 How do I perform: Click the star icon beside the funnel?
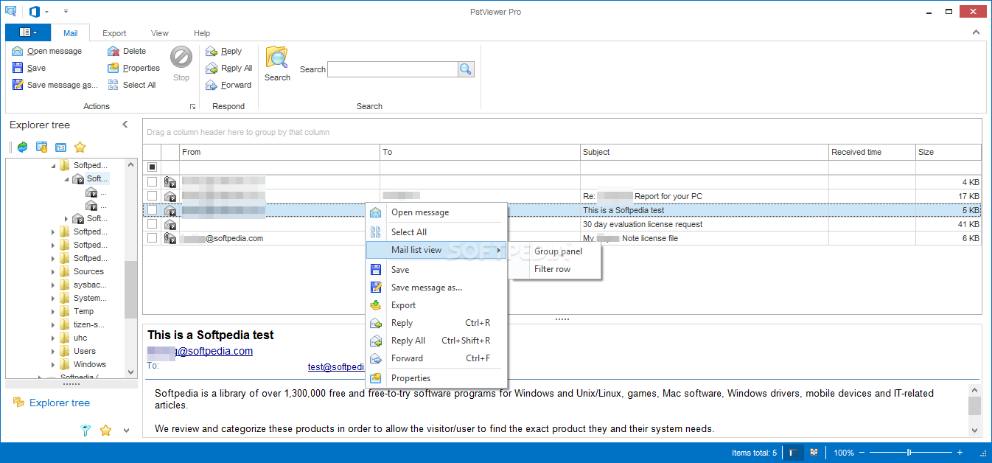pyautogui.click(x=105, y=430)
